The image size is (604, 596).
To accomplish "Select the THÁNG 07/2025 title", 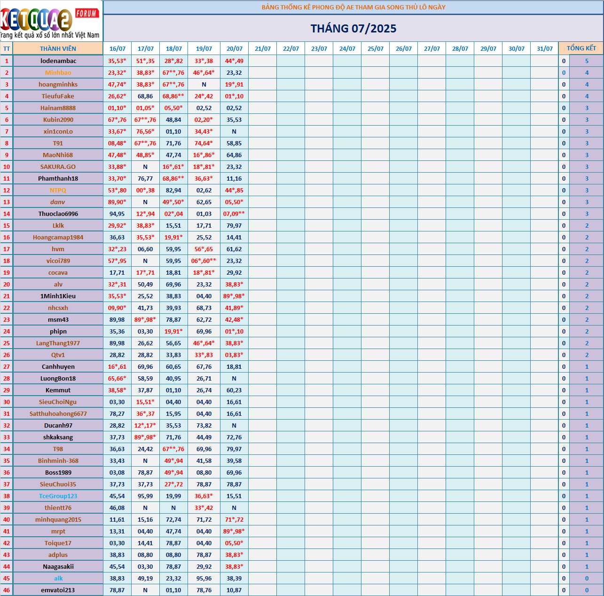I will click(x=353, y=29).
